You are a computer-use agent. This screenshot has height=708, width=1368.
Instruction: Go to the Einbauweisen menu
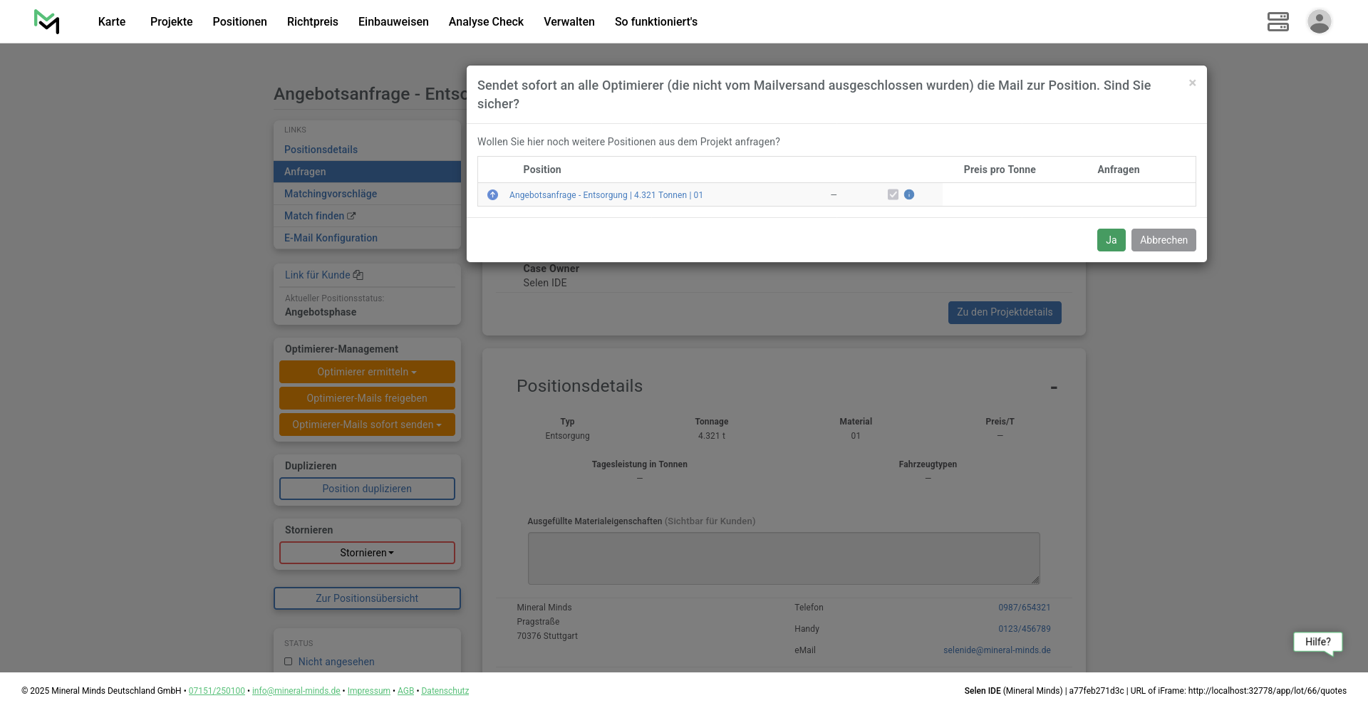[x=393, y=21]
